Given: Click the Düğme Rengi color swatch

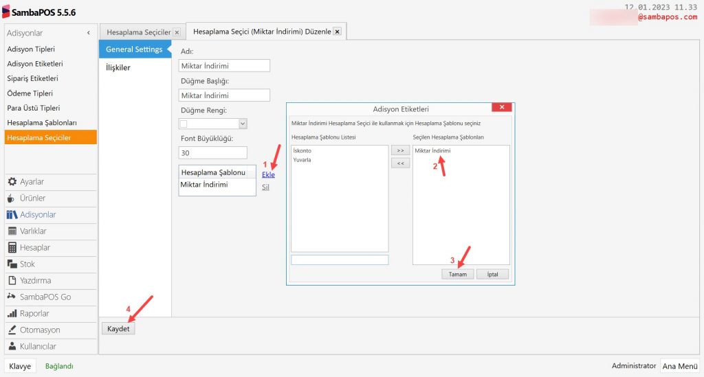Looking at the screenshot, I should [x=184, y=124].
